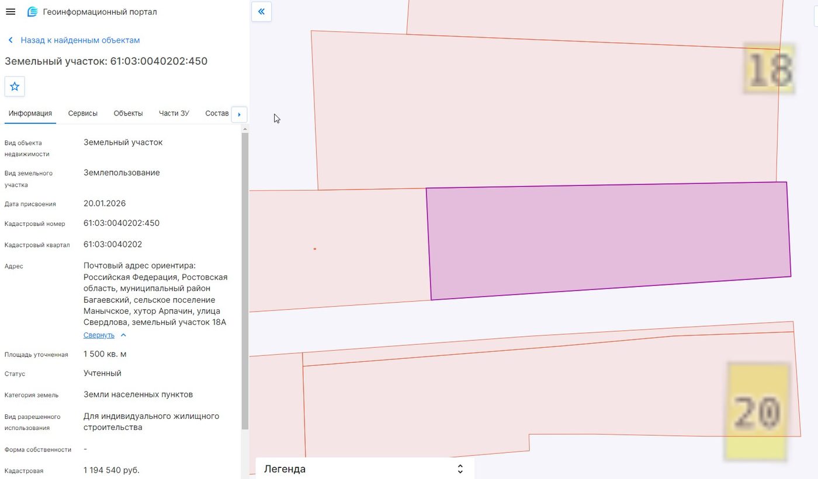The width and height of the screenshot is (818, 479).
Task: Select the Части ЗУ tab
Action: (x=174, y=113)
